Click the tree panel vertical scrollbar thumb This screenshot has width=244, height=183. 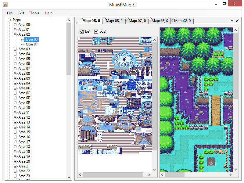(69, 49)
